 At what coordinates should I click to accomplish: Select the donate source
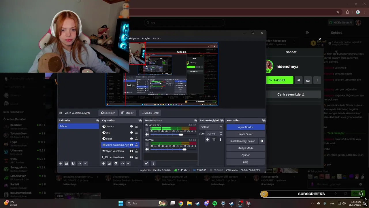pos(110,126)
